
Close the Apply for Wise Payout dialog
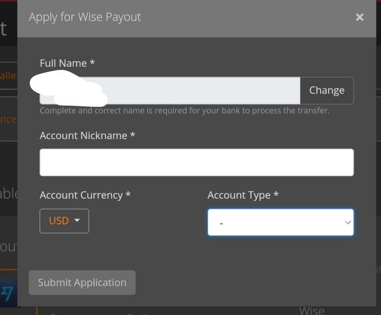[360, 17]
